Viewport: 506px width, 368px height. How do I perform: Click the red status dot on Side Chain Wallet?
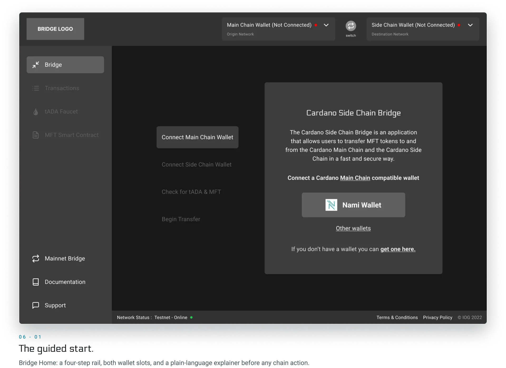click(x=459, y=25)
